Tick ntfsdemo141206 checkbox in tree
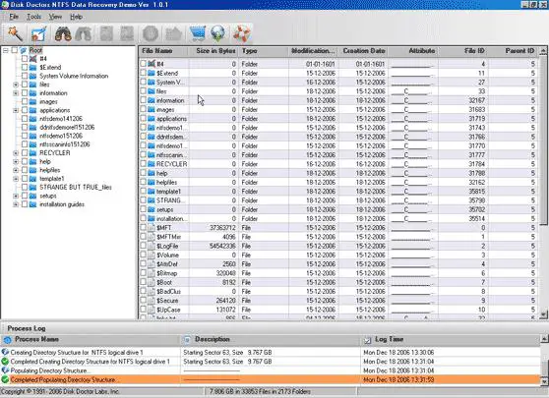 tap(25, 119)
